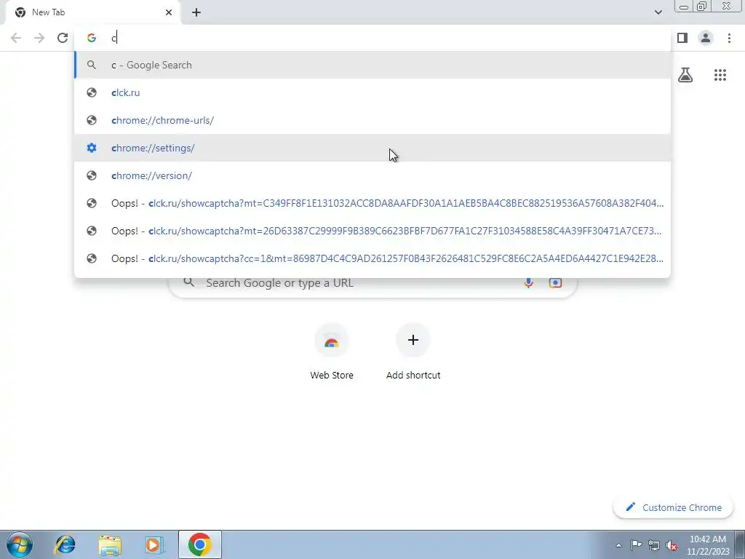Viewport: 745px width, 559px height.
Task: Click the Add shortcut plus icon
Action: tap(413, 340)
